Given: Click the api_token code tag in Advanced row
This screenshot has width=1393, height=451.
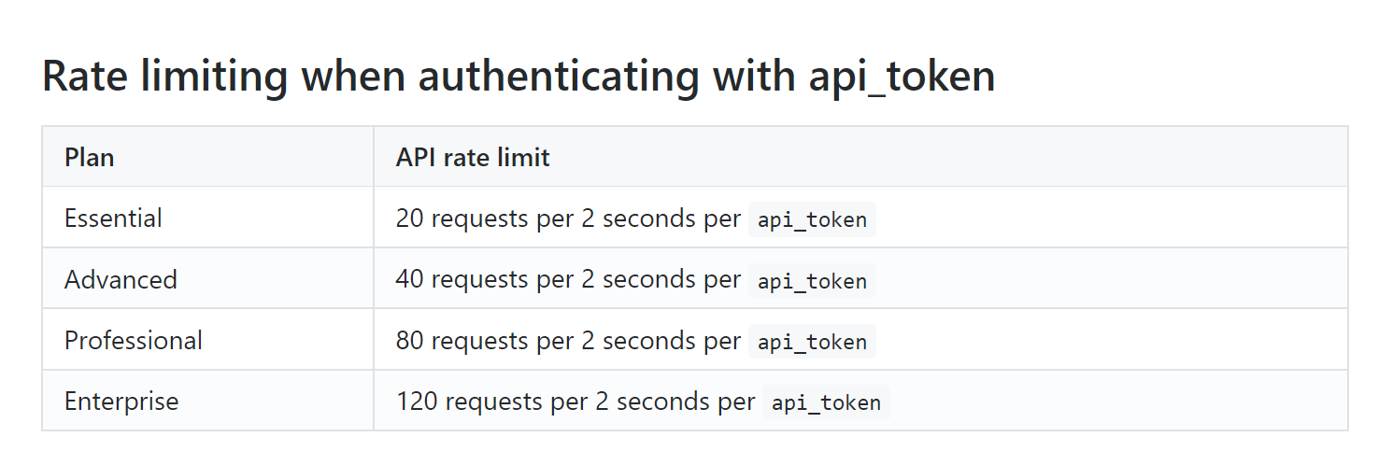Looking at the screenshot, I should tap(812, 281).
